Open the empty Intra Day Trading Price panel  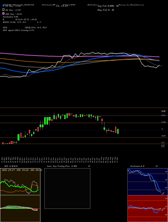67,188
